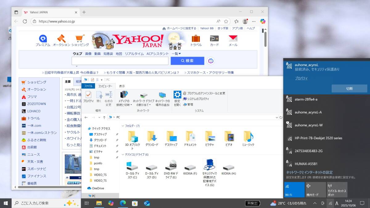Collapse the デバイスとドライブ (6) section
370x208 pixels.
123,154
